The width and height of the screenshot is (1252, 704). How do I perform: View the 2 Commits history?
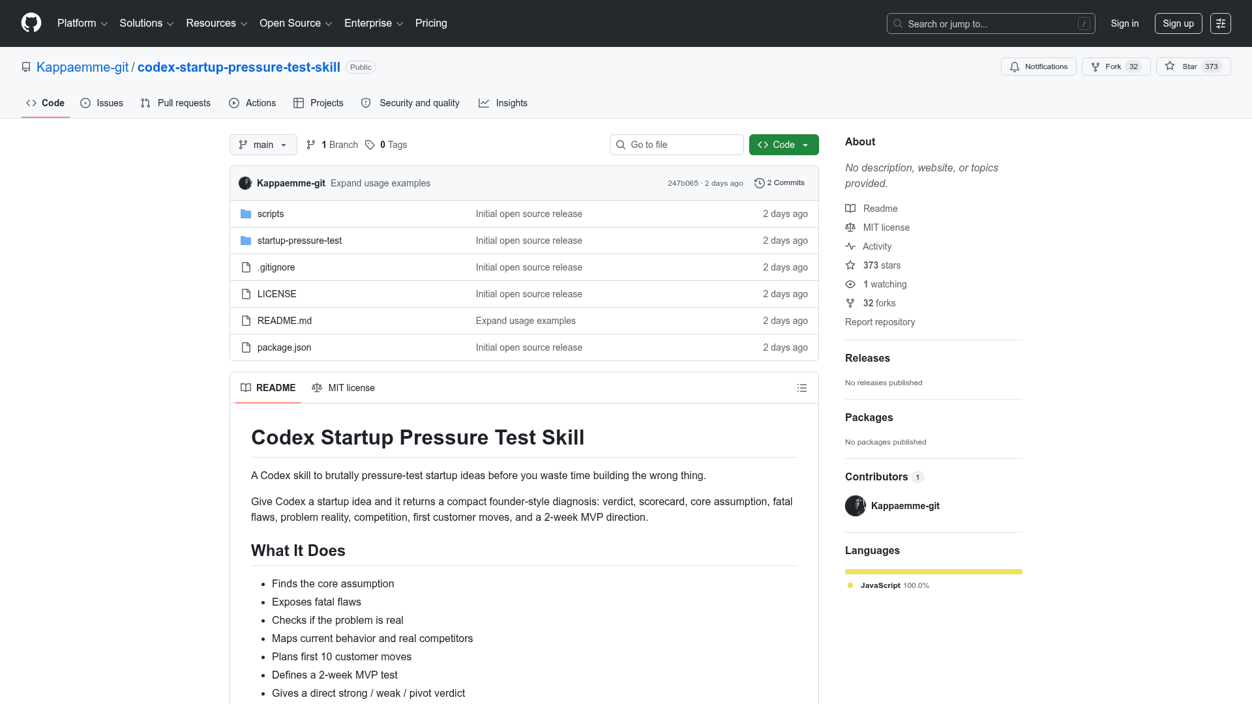click(779, 183)
